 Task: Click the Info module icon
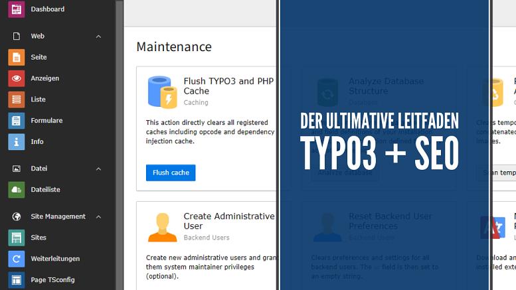point(17,142)
